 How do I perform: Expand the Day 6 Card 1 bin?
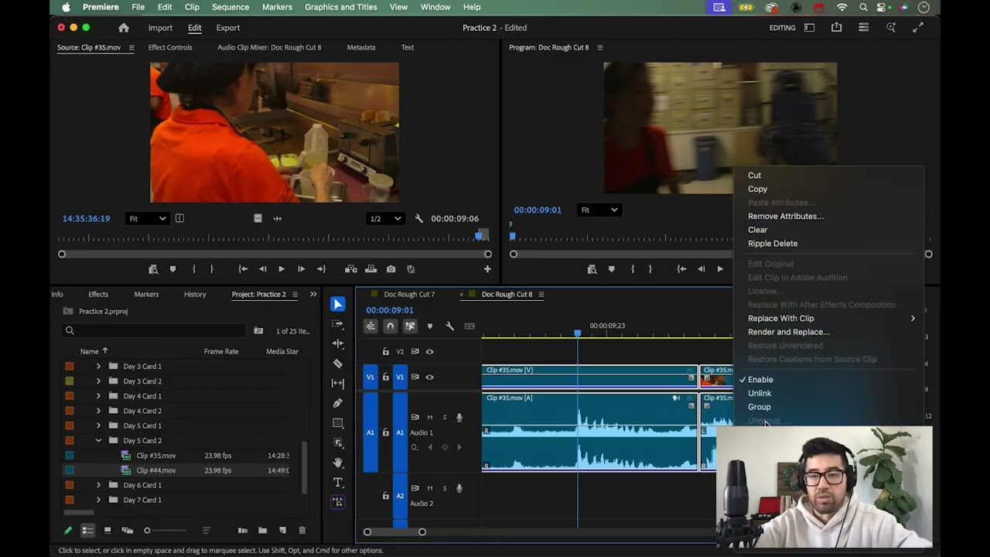tap(98, 485)
